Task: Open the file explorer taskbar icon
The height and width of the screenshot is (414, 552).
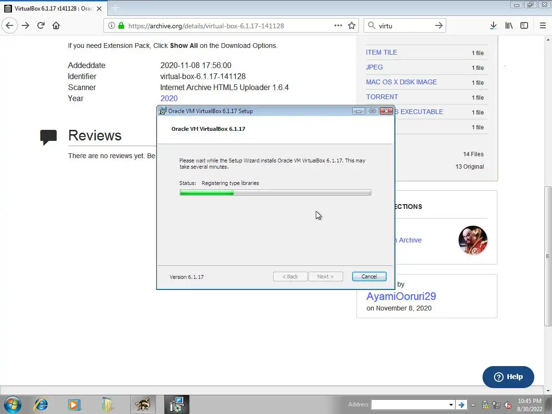Action: pyautogui.click(x=107, y=404)
